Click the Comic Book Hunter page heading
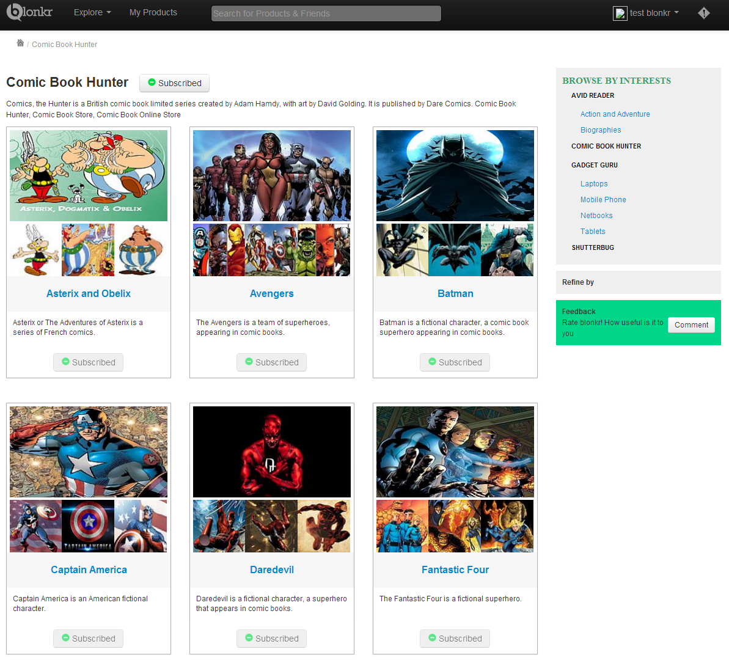 [x=67, y=82]
